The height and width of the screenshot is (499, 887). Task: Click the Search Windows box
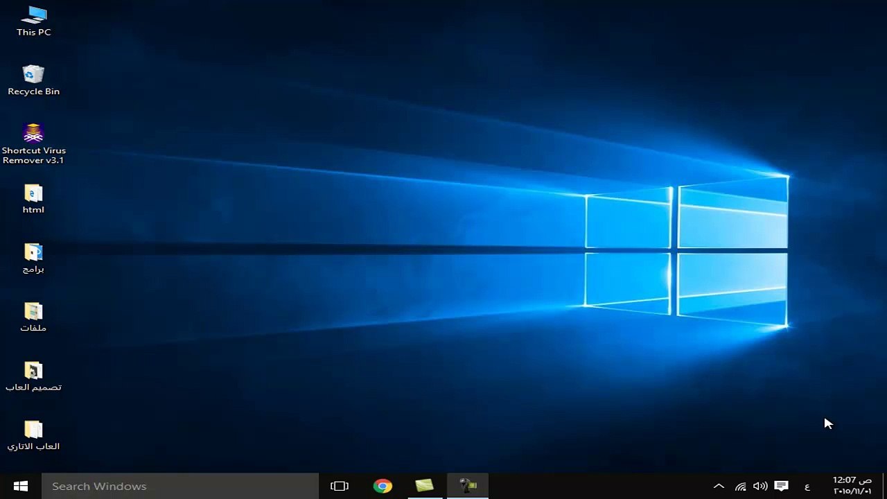(180, 486)
